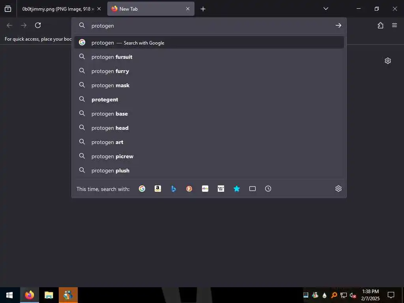
Task: Open the Extensions puzzle icon
Action: click(x=380, y=25)
